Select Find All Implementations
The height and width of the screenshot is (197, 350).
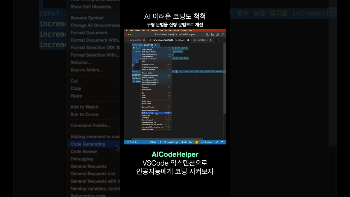coord(156,67)
